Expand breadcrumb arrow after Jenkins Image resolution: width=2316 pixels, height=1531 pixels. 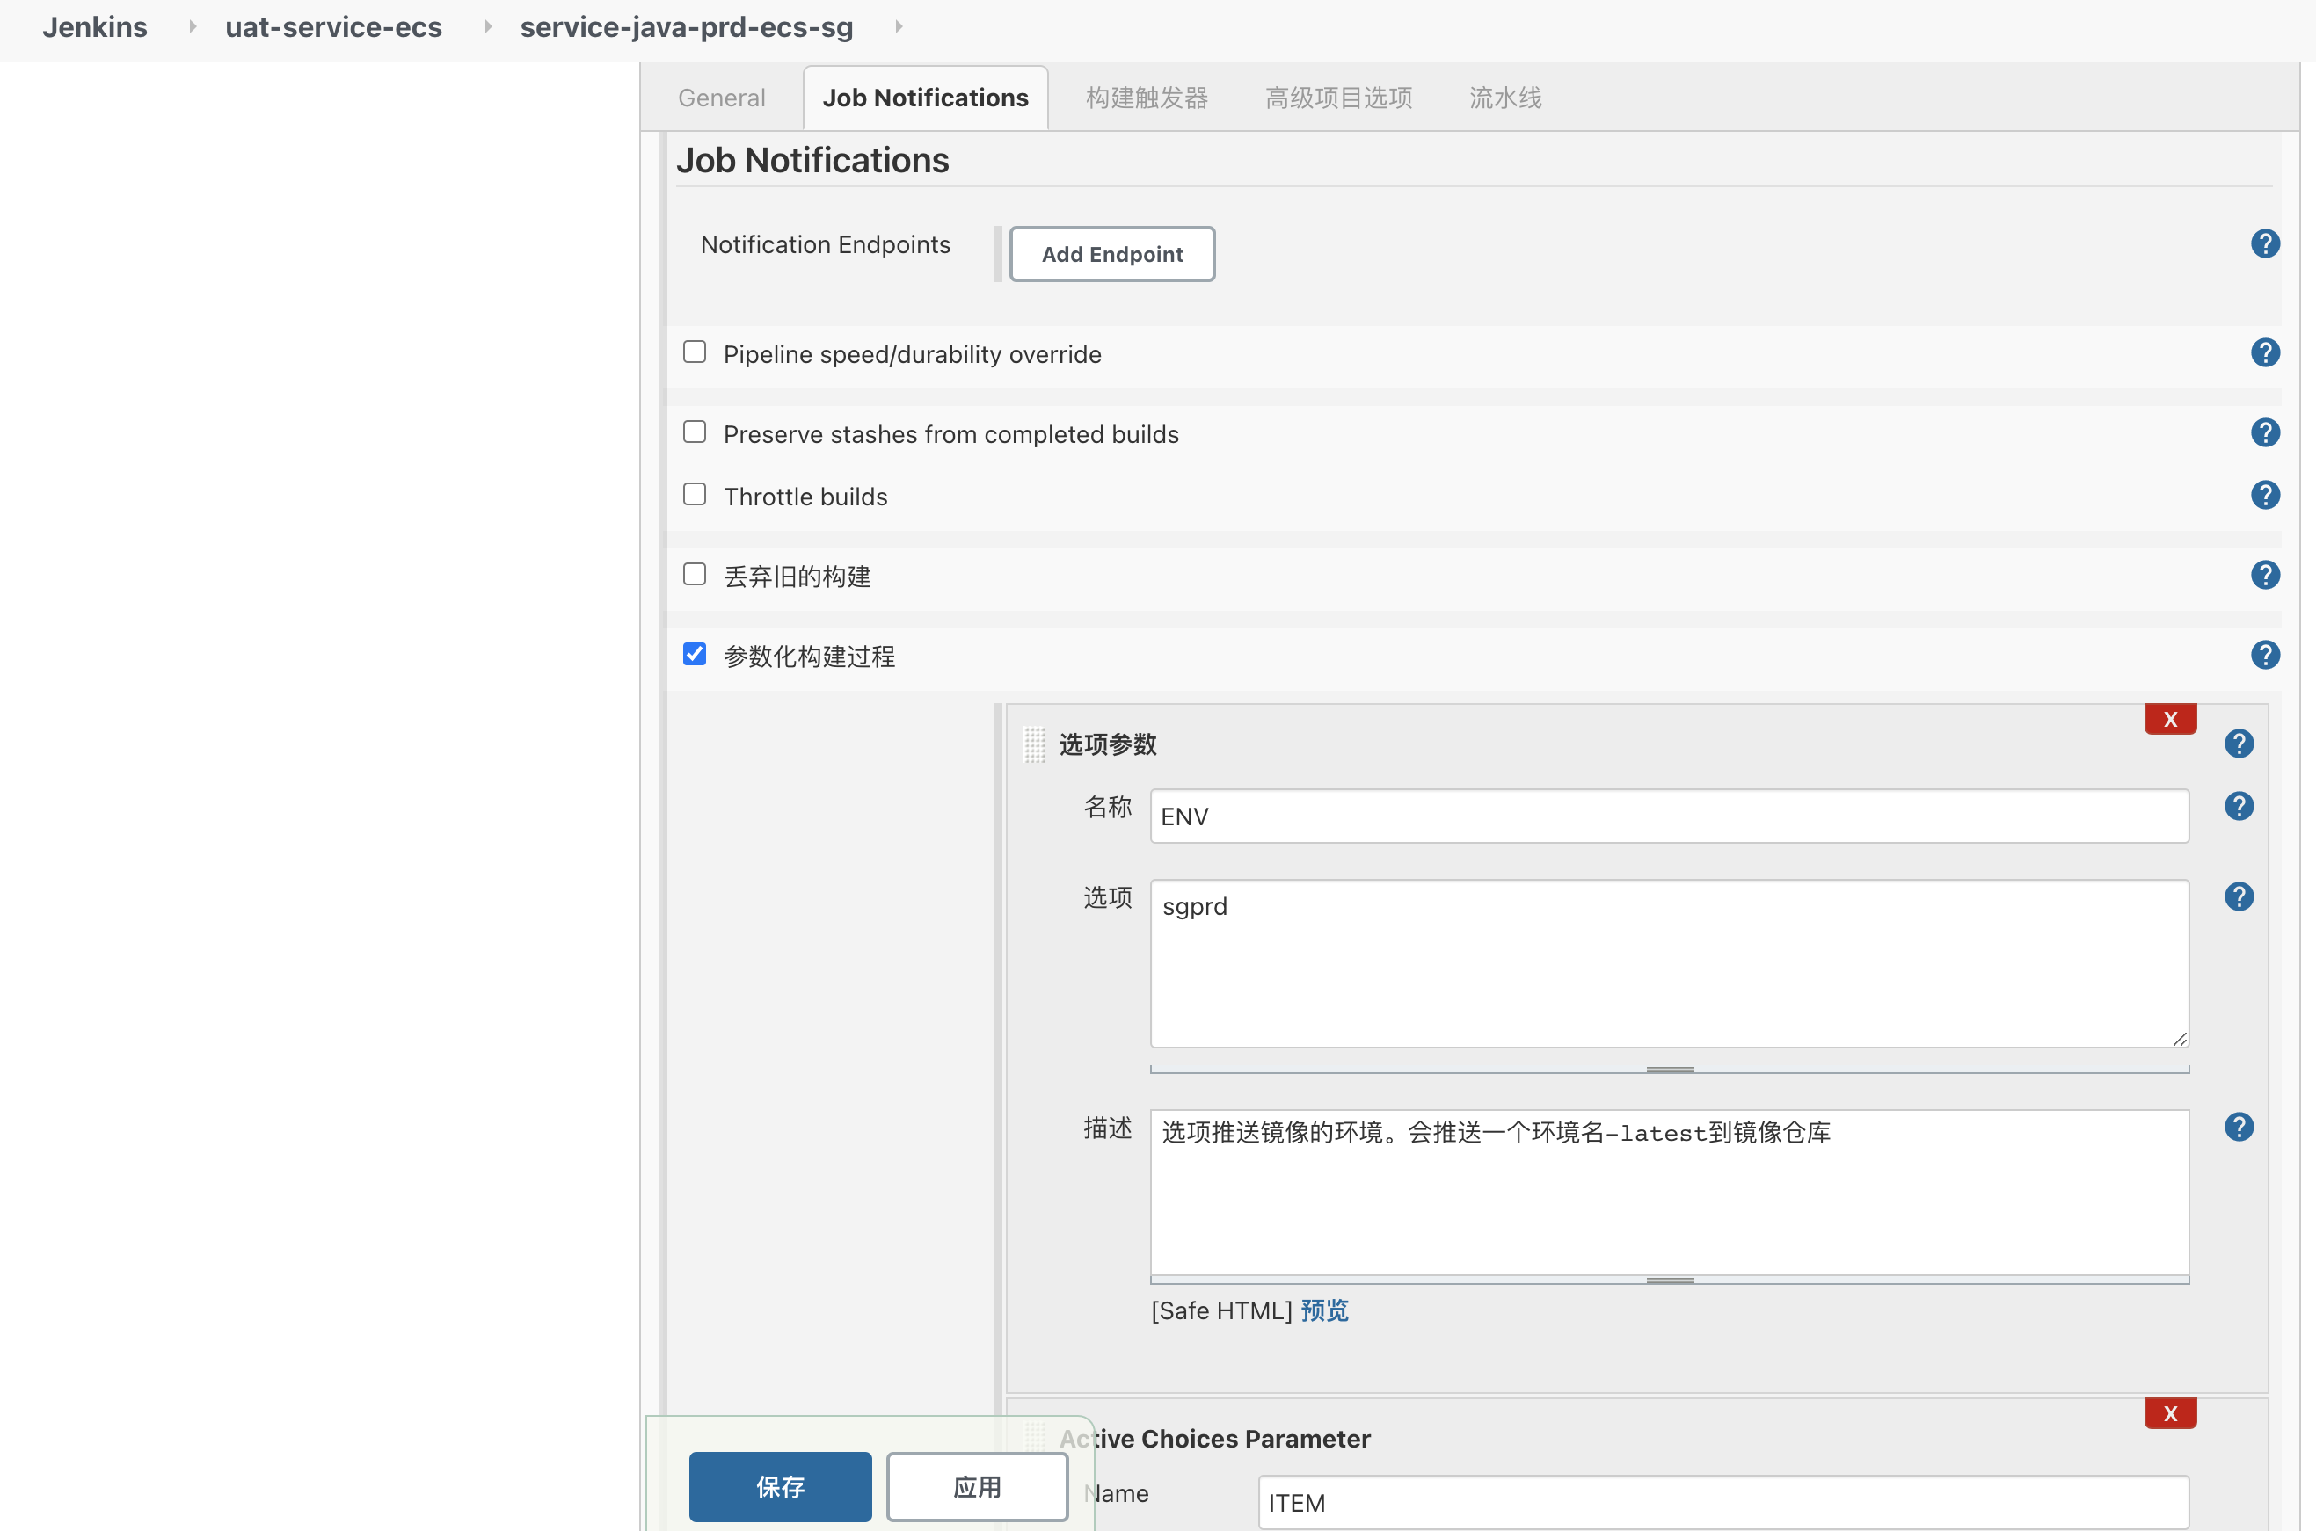(x=193, y=26)
